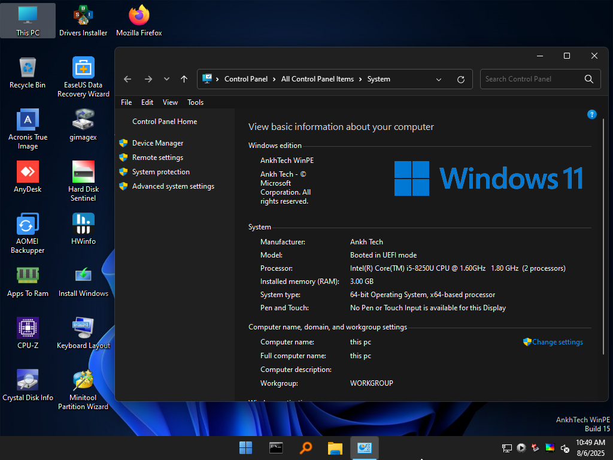The width and height of the screenshot is (613, 460).
Task: Click the Change settings link
Action: click(557, 342)
